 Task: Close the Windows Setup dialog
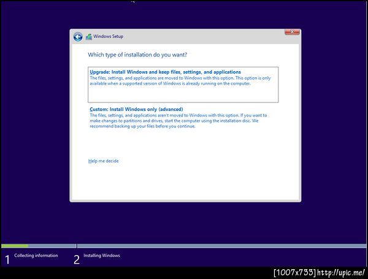[x=292, y=32]
